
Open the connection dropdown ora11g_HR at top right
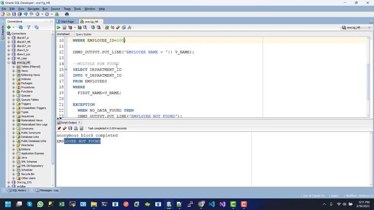click(356, 27)
